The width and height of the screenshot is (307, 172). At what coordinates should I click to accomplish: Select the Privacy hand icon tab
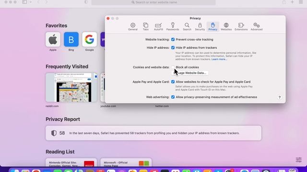213,27
